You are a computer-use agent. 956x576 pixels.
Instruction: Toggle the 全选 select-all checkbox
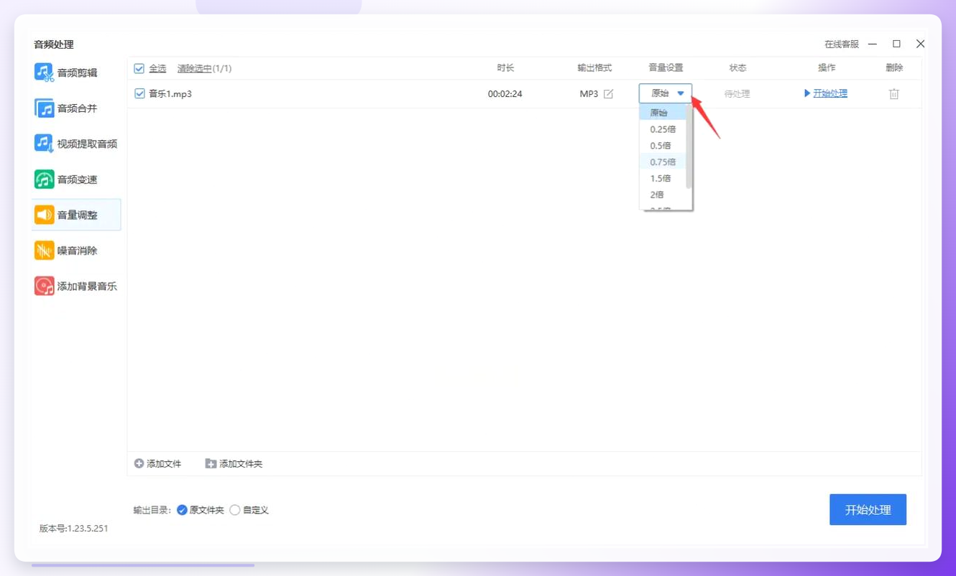pos(139,69)
